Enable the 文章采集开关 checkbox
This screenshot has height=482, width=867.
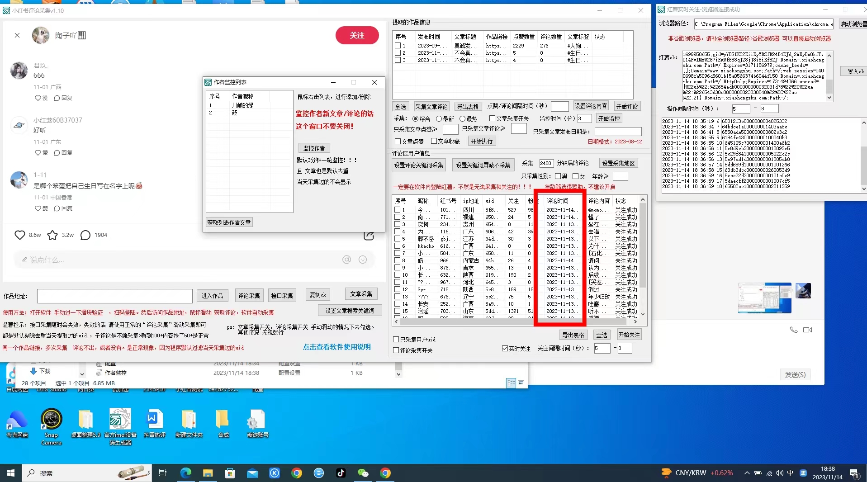[492, 118]
